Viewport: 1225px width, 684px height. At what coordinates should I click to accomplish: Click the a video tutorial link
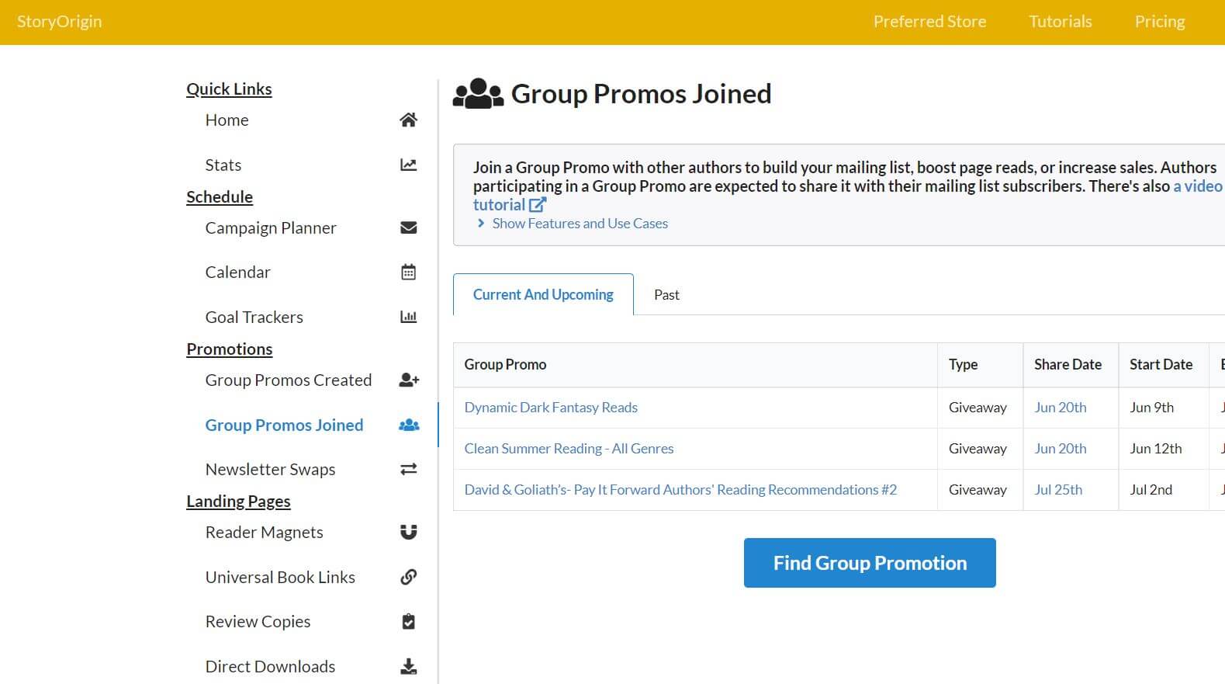pos(1198,186)
